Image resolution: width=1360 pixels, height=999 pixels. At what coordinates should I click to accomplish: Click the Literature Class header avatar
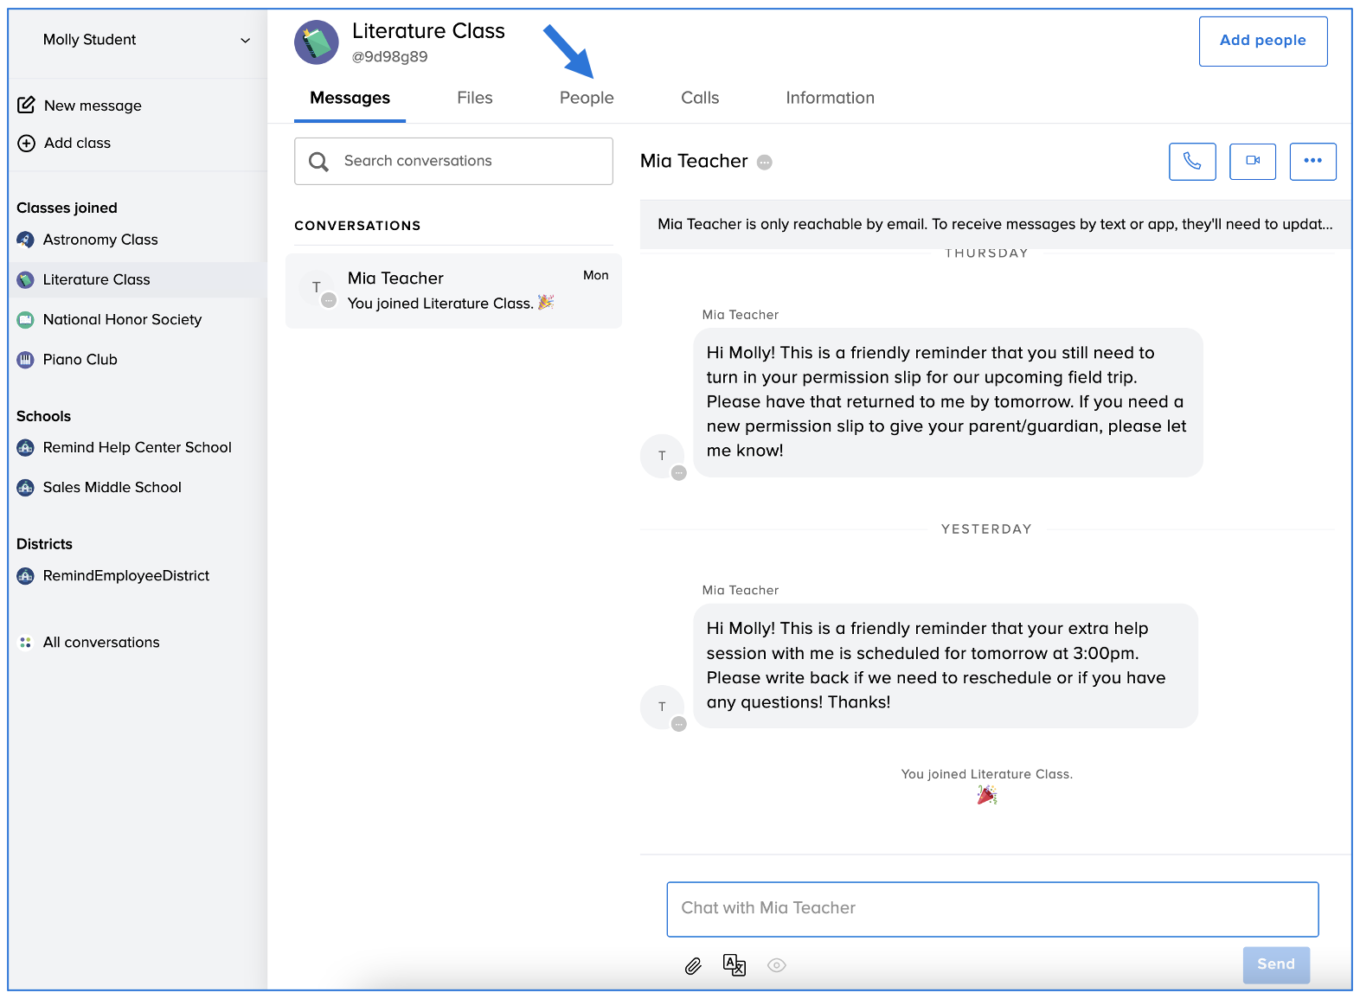pos(317,42)
